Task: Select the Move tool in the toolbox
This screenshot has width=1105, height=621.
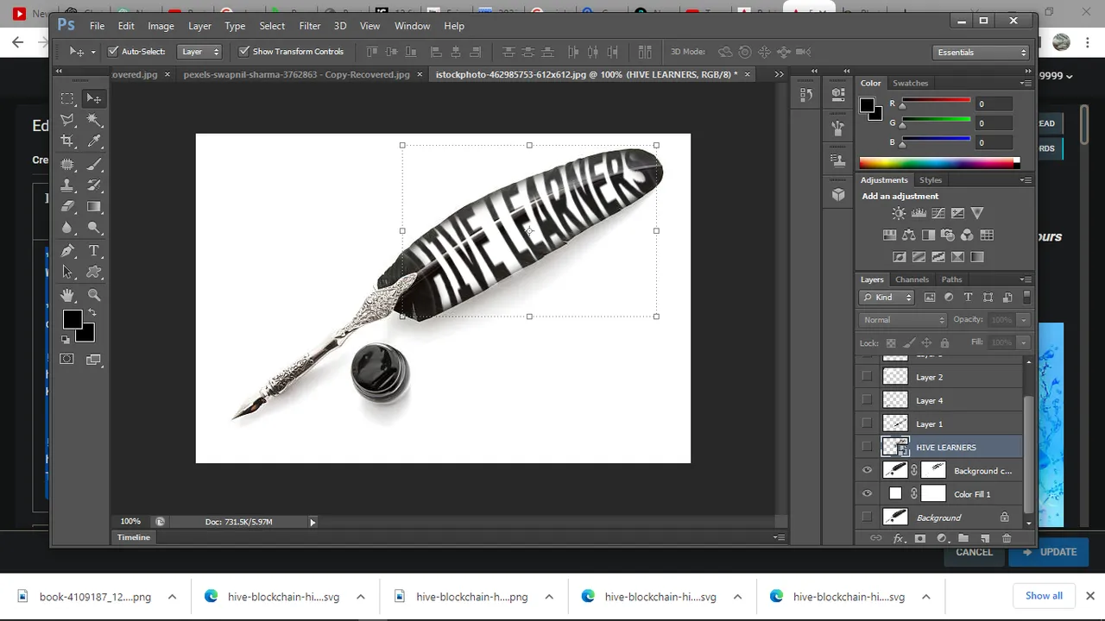Action: (94, 98)
